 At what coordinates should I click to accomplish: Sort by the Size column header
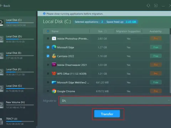pyautogui.click(x=100, y=31)
